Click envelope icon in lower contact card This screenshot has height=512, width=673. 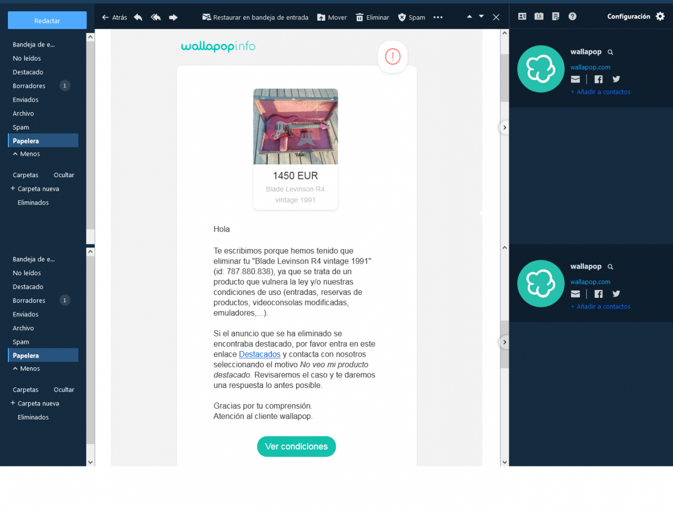tap(575, 294)
